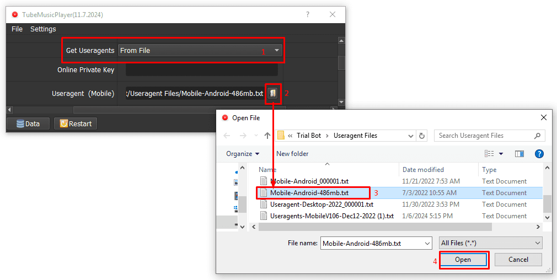
Task: Open the recent locations dropdown arrow beside the up arrow
Action: click(x=256, y=136)
